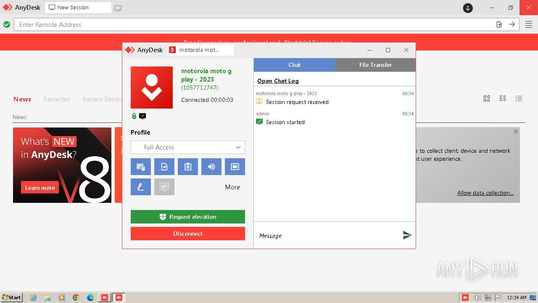The width and height of the screenshot is (538, 303).
Task: Click the 12:34 AM taskbar clock
Action: pyautogui.click(x=517, y=298)
